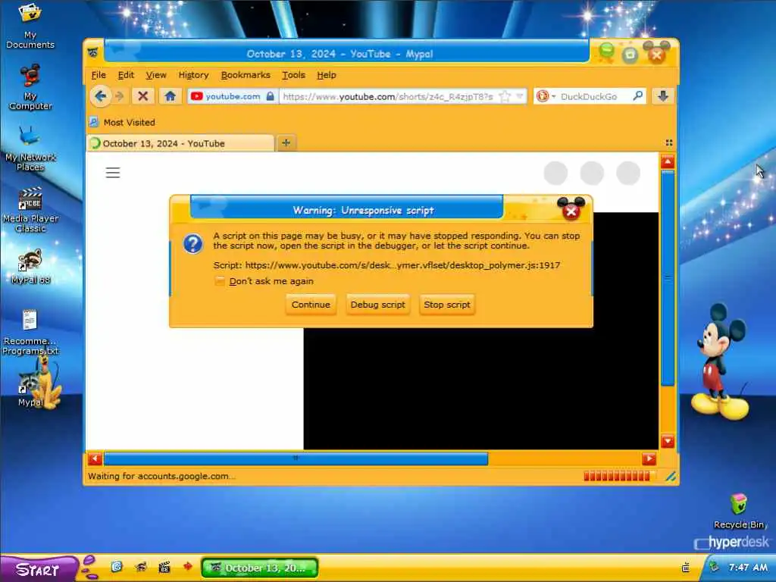Click the horizontal scrollbar thumb
776x582 pixels.
click(x=296, y=458)
